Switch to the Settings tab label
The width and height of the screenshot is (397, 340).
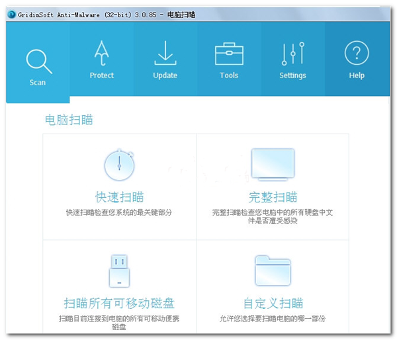click(292, 75)
